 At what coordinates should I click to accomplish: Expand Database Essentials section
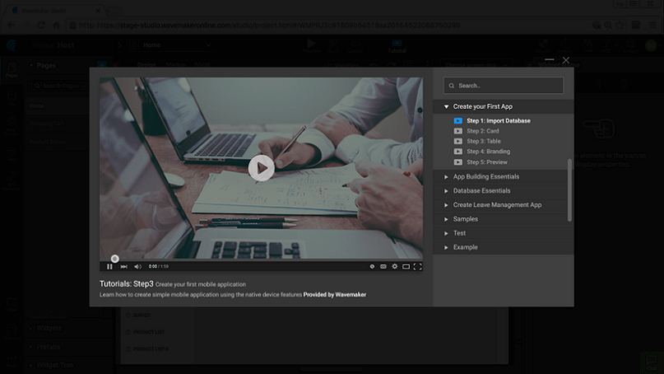(481, 190)
